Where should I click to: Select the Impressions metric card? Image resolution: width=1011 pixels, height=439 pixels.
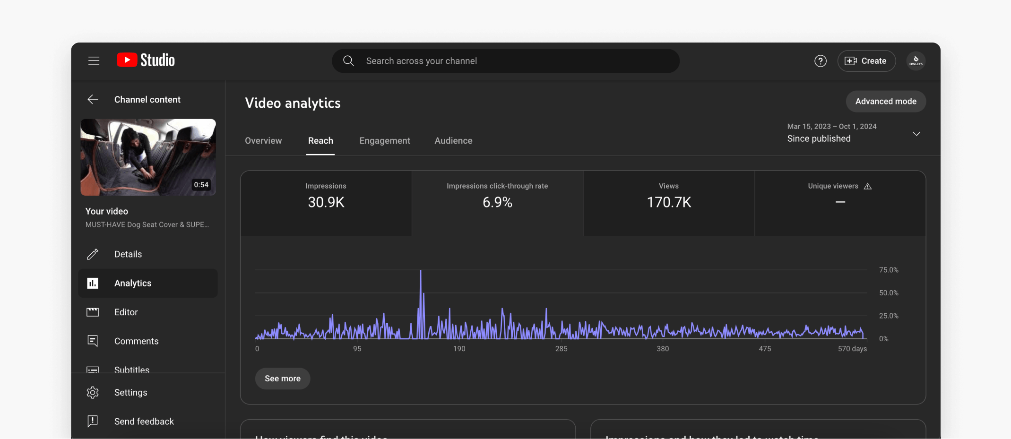pos(326,203)
